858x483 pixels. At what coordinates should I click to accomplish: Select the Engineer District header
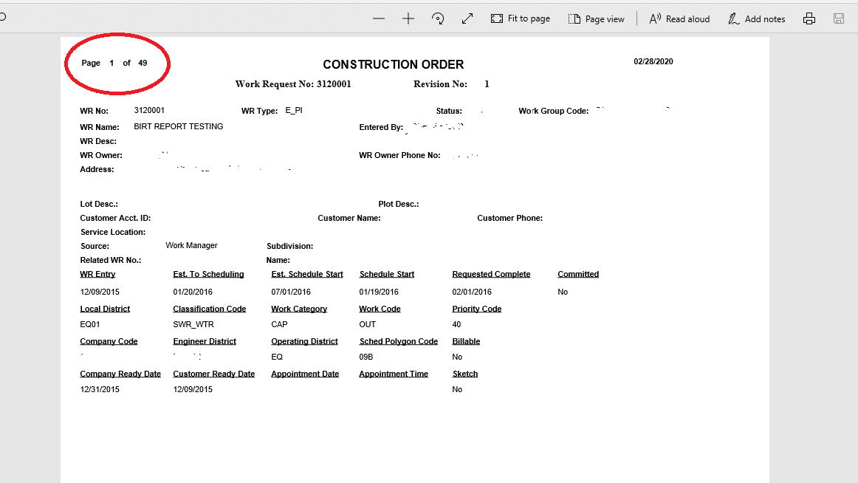tap(205, 341)
